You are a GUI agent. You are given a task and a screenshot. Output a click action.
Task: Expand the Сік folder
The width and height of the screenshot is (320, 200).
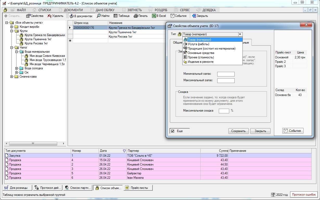point(16,72)
